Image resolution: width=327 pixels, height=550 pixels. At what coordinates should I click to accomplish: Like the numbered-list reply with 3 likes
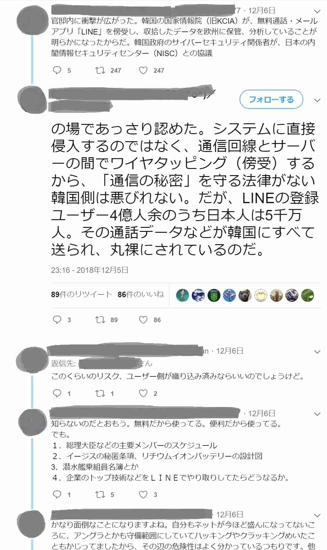[143, 495]
